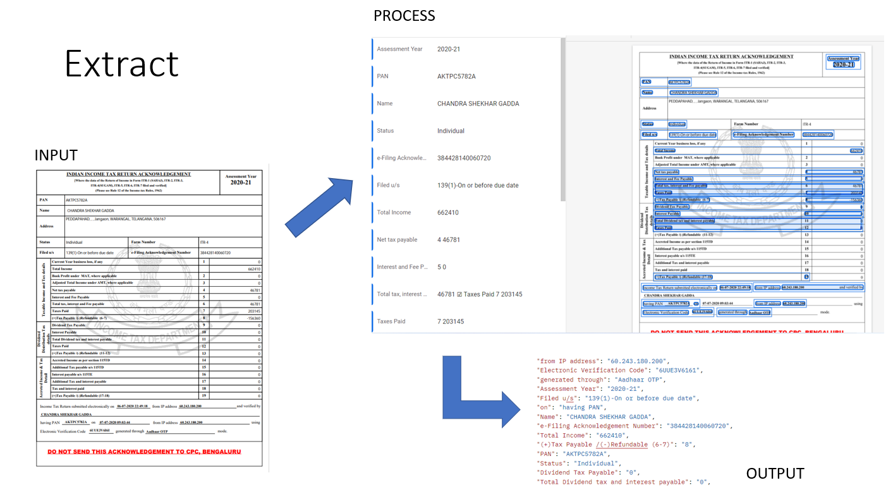Click the INPUT heading label
The height and width of the screenshot is (497, 893).
point(56,155)
